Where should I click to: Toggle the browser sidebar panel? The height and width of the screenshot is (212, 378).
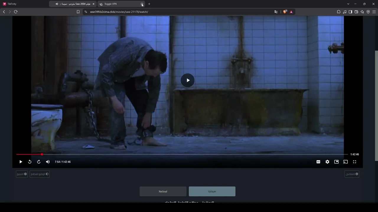coord(350,12)
